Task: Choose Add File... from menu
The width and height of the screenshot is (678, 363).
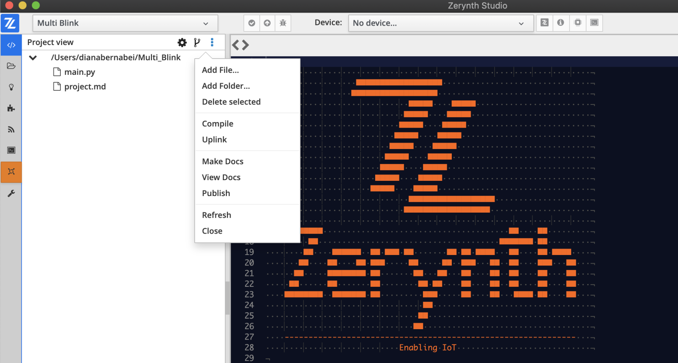Action: point(220,70)
